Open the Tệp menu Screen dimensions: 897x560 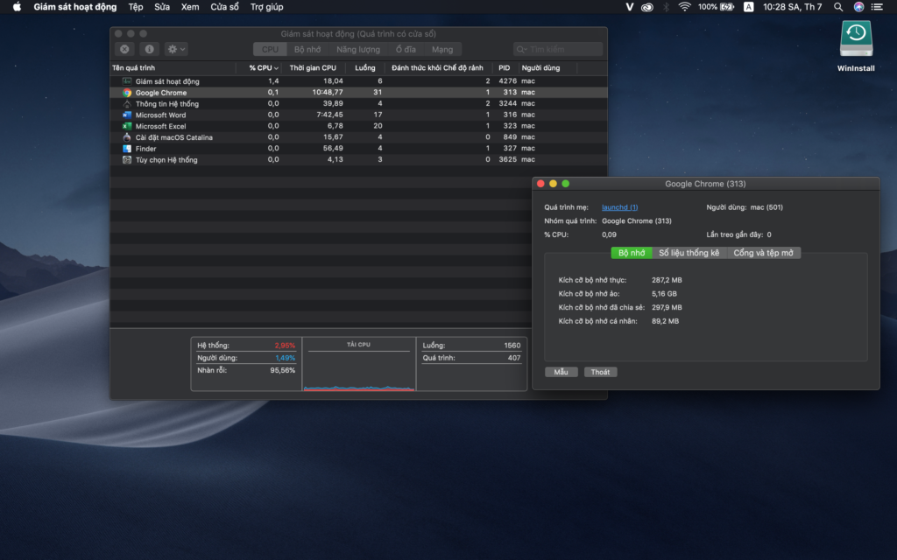(136, 7)
